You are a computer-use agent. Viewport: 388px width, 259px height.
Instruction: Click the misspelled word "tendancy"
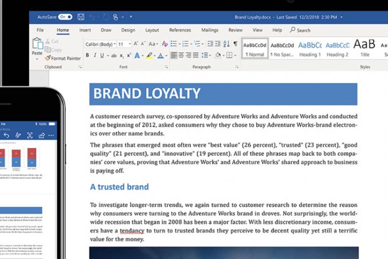point(132,231)
